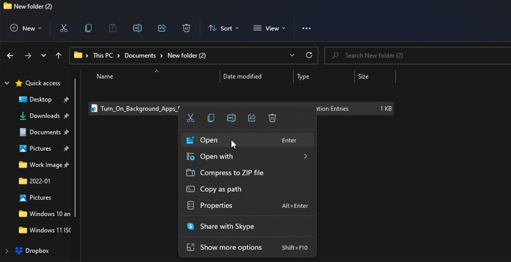
Task: Open the View dropdown menu
Action: (270, 28)
